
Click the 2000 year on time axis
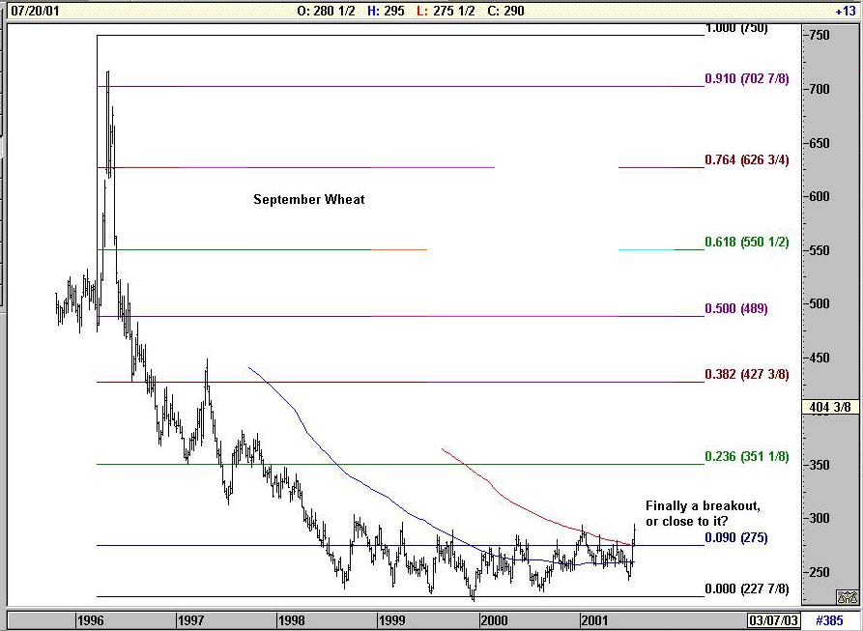pyautogui.click(x=494, y=621)
